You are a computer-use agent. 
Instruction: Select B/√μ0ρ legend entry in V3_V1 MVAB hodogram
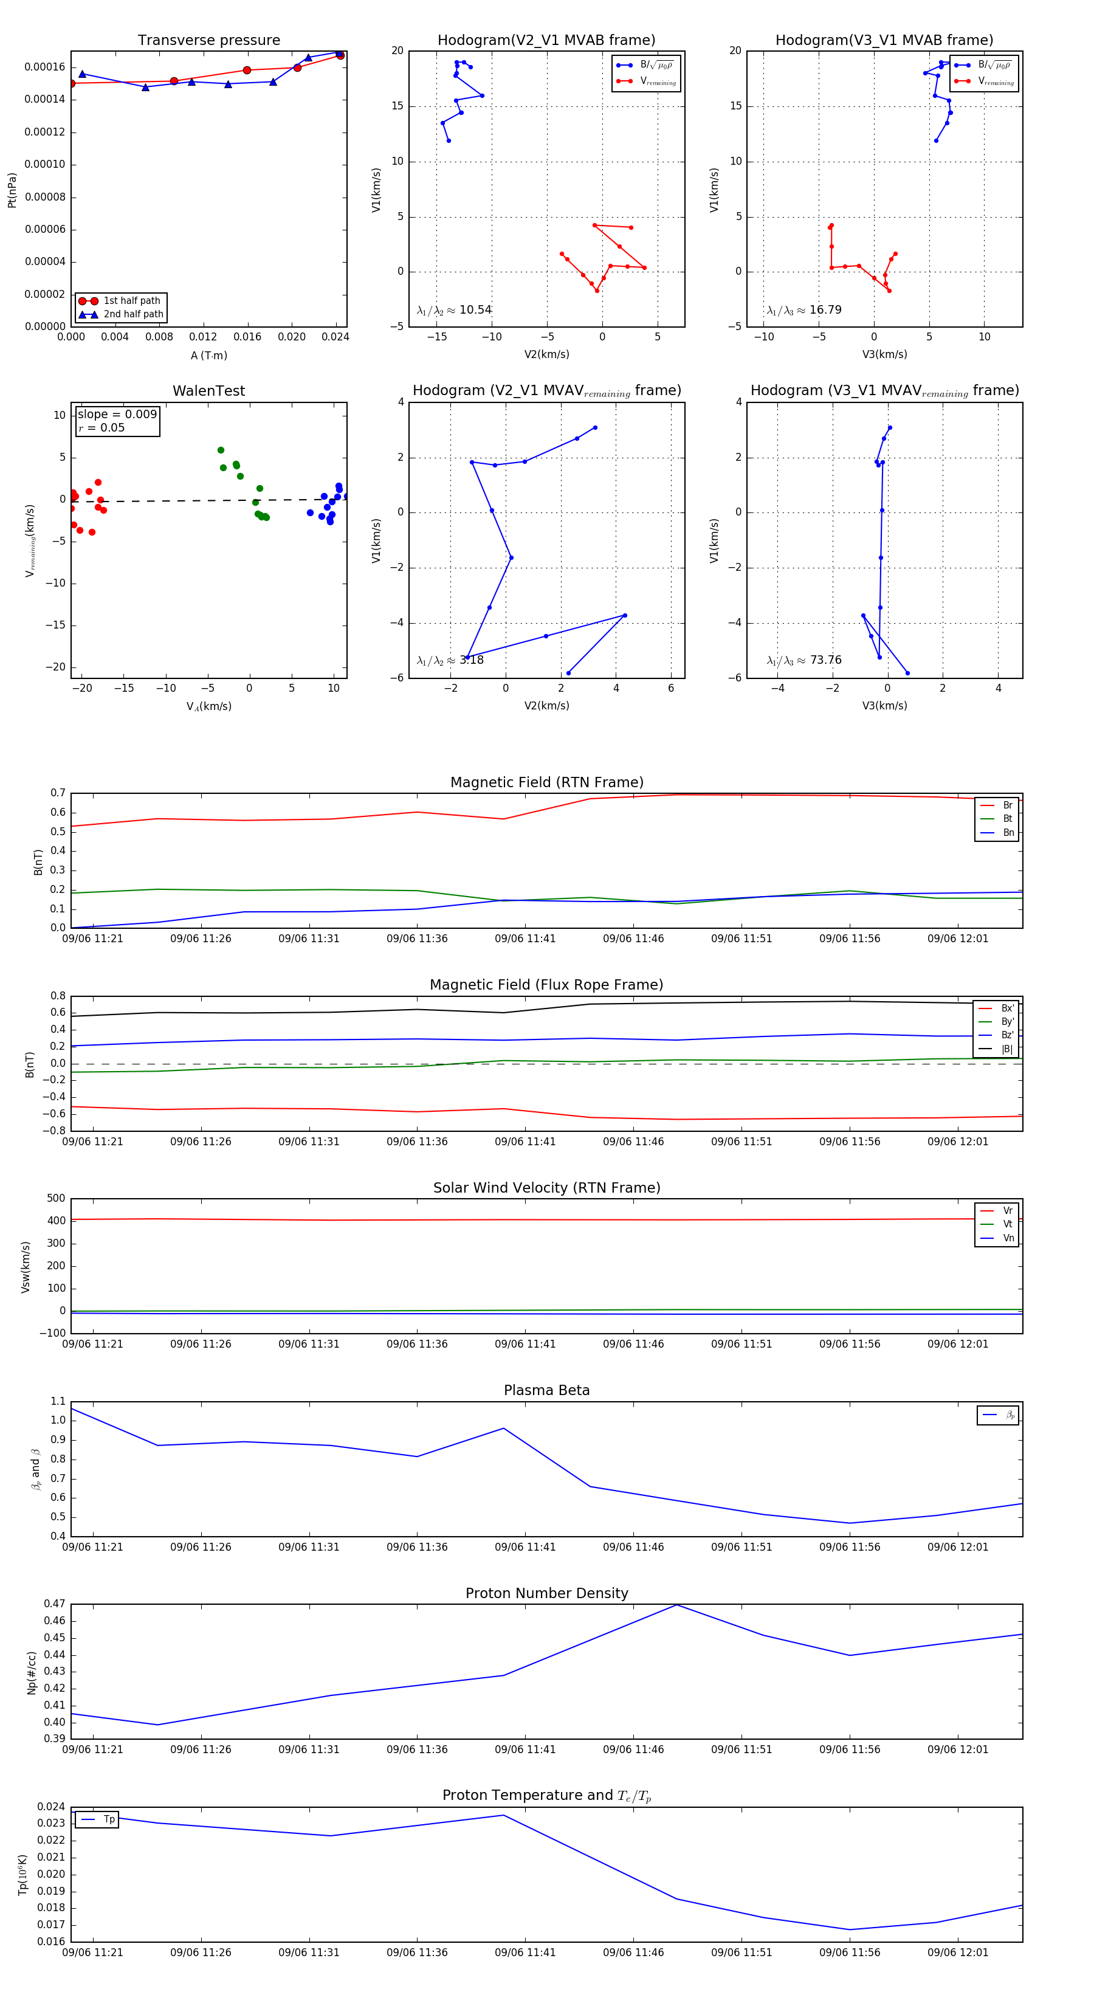click(x=983, y=66)
